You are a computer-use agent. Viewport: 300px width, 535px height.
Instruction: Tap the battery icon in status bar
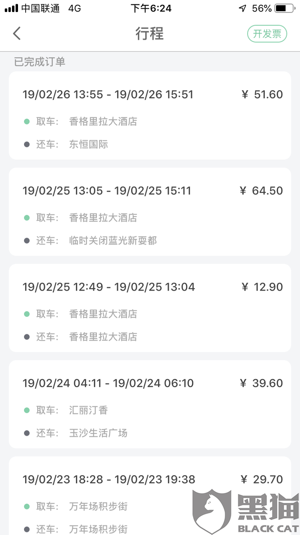284,8
